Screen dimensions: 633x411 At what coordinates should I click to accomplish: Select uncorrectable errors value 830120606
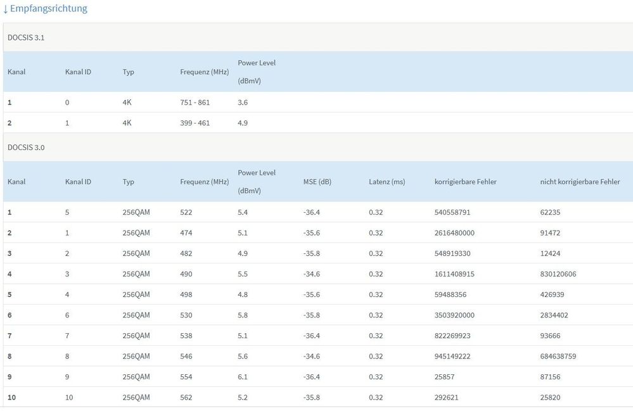click(x=558, y=274)
